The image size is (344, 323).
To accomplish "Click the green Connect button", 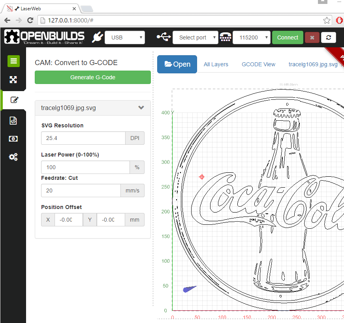I will (288, 37).
